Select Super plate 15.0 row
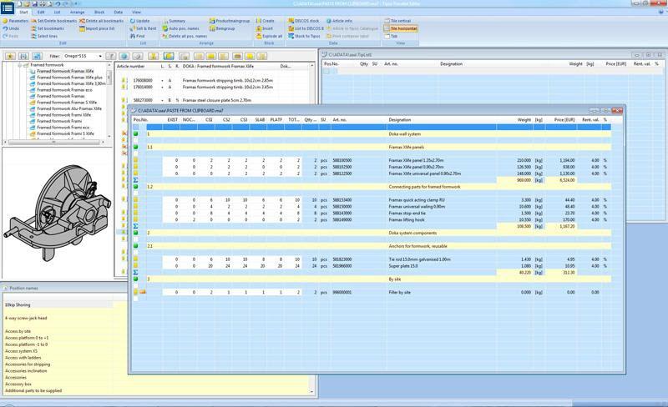 tap(372, 266)
